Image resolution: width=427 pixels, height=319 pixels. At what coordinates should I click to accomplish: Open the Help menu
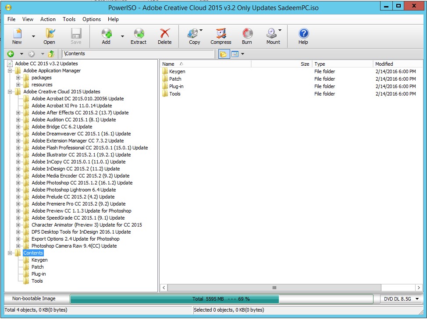pyautogui.click(x=113, y=19)
